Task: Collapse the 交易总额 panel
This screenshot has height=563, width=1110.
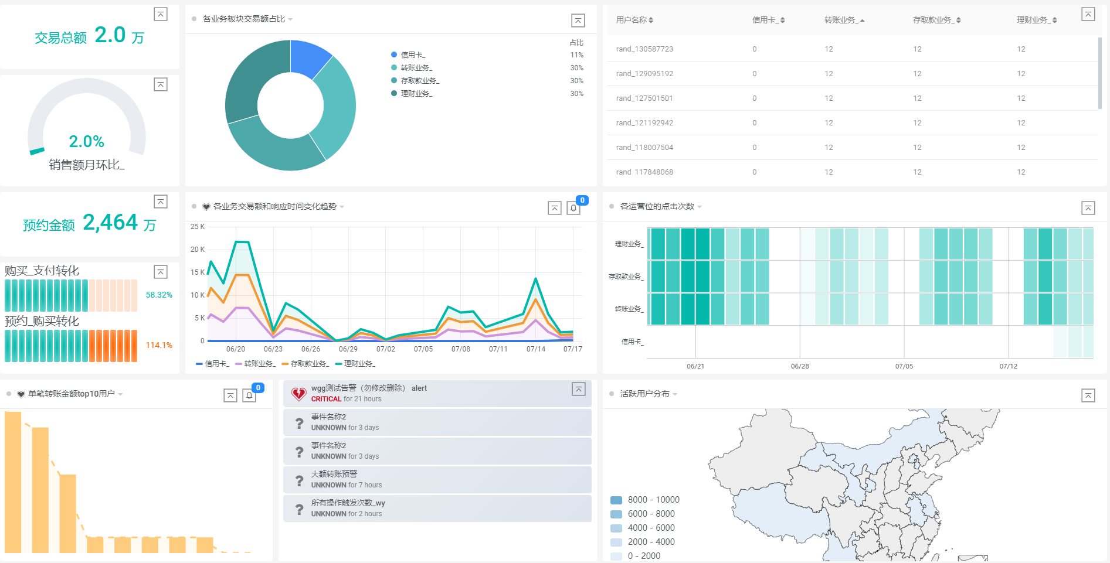Action: [x=161, y=14]
